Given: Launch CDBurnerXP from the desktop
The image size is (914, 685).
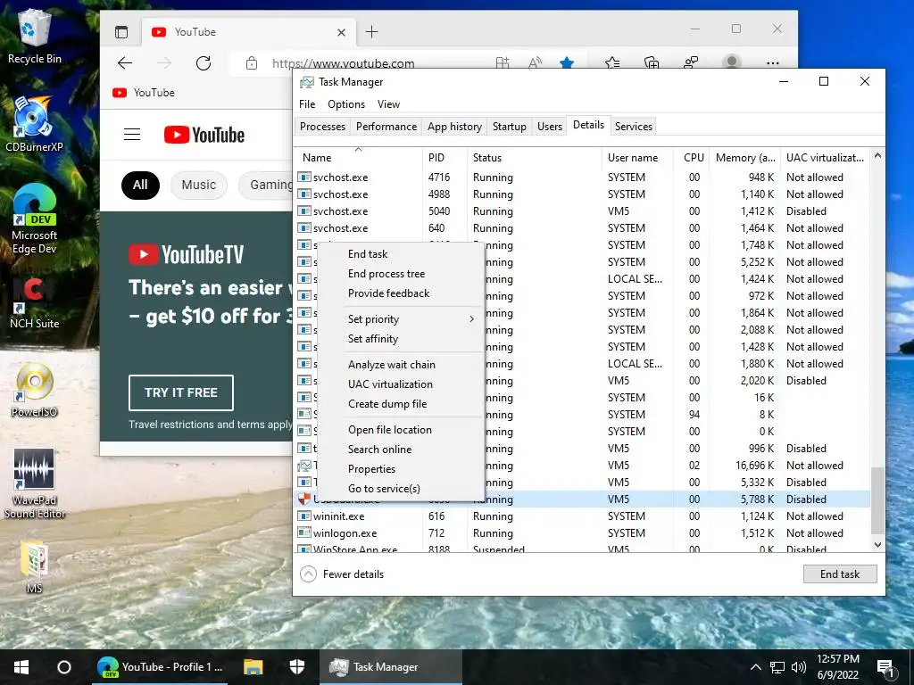Looking at the screenshot, I should [x=34, y=123].
